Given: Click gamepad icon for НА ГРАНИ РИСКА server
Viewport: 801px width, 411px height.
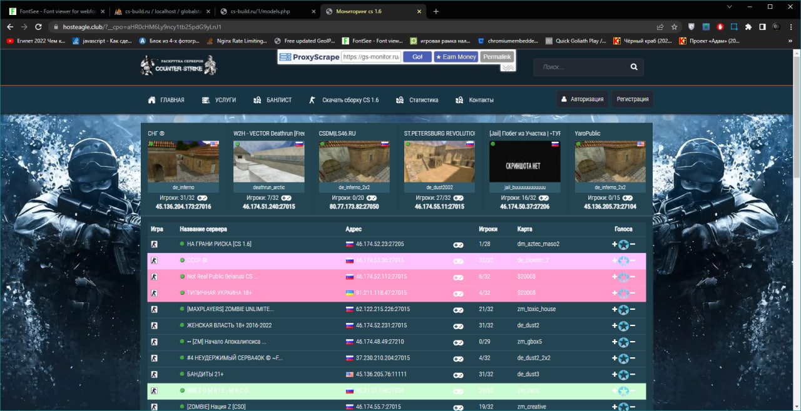Looking at the screenshot, I should point(458,245).
